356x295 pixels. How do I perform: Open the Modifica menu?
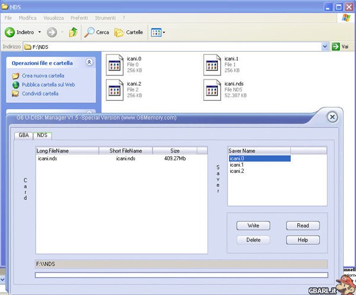click(x=27, y=18)
